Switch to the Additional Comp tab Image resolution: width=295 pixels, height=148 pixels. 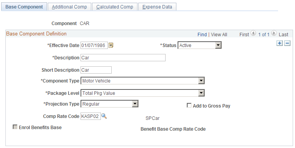[x=69, y=7]
